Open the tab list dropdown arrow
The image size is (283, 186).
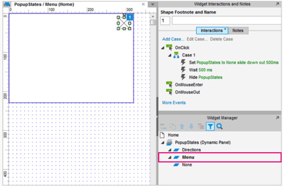[153, 4]
